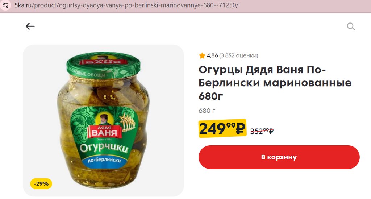Image resolution: width=371 pixels, height=199 pixels.
Task: Click the Огурчики text on jar label
Action: [x=104, y=148]
